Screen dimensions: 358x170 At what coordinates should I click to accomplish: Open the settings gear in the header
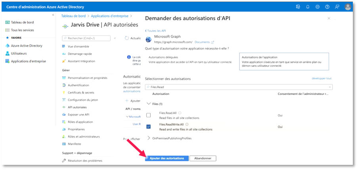tap(317, 7)
